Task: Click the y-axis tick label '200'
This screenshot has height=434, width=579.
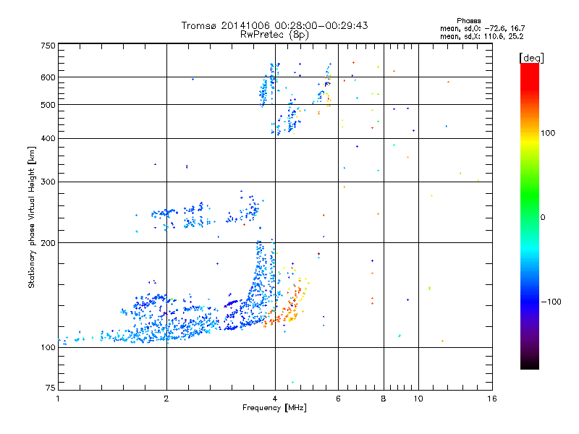Action: coord(48,243)
